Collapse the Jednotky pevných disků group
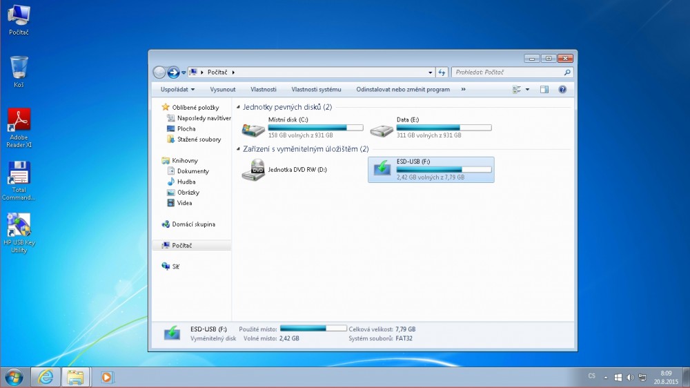The height and width of the screenshot is (388, 690). click(x=238, y=108)
